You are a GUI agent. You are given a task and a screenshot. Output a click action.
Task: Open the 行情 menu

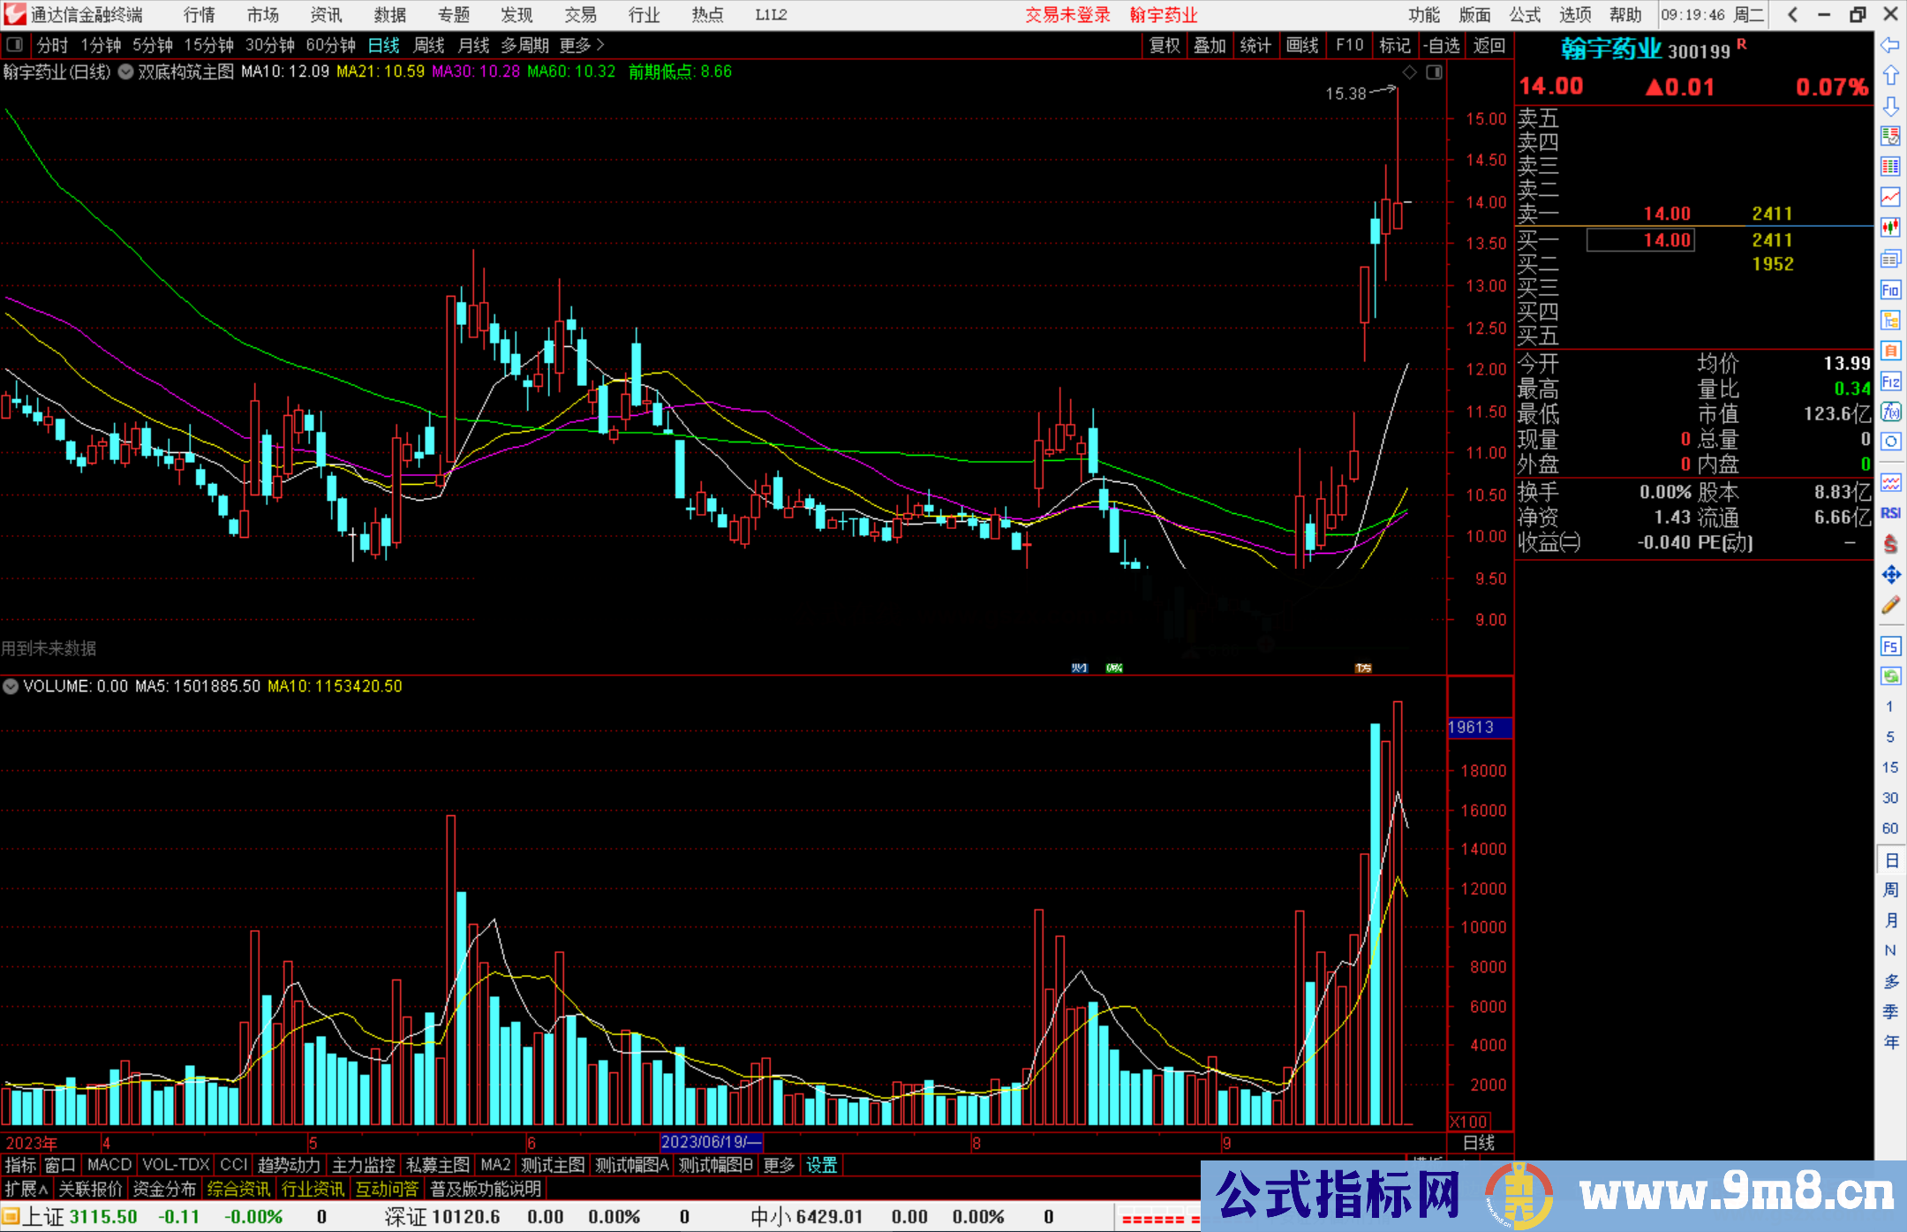(199, 15)
